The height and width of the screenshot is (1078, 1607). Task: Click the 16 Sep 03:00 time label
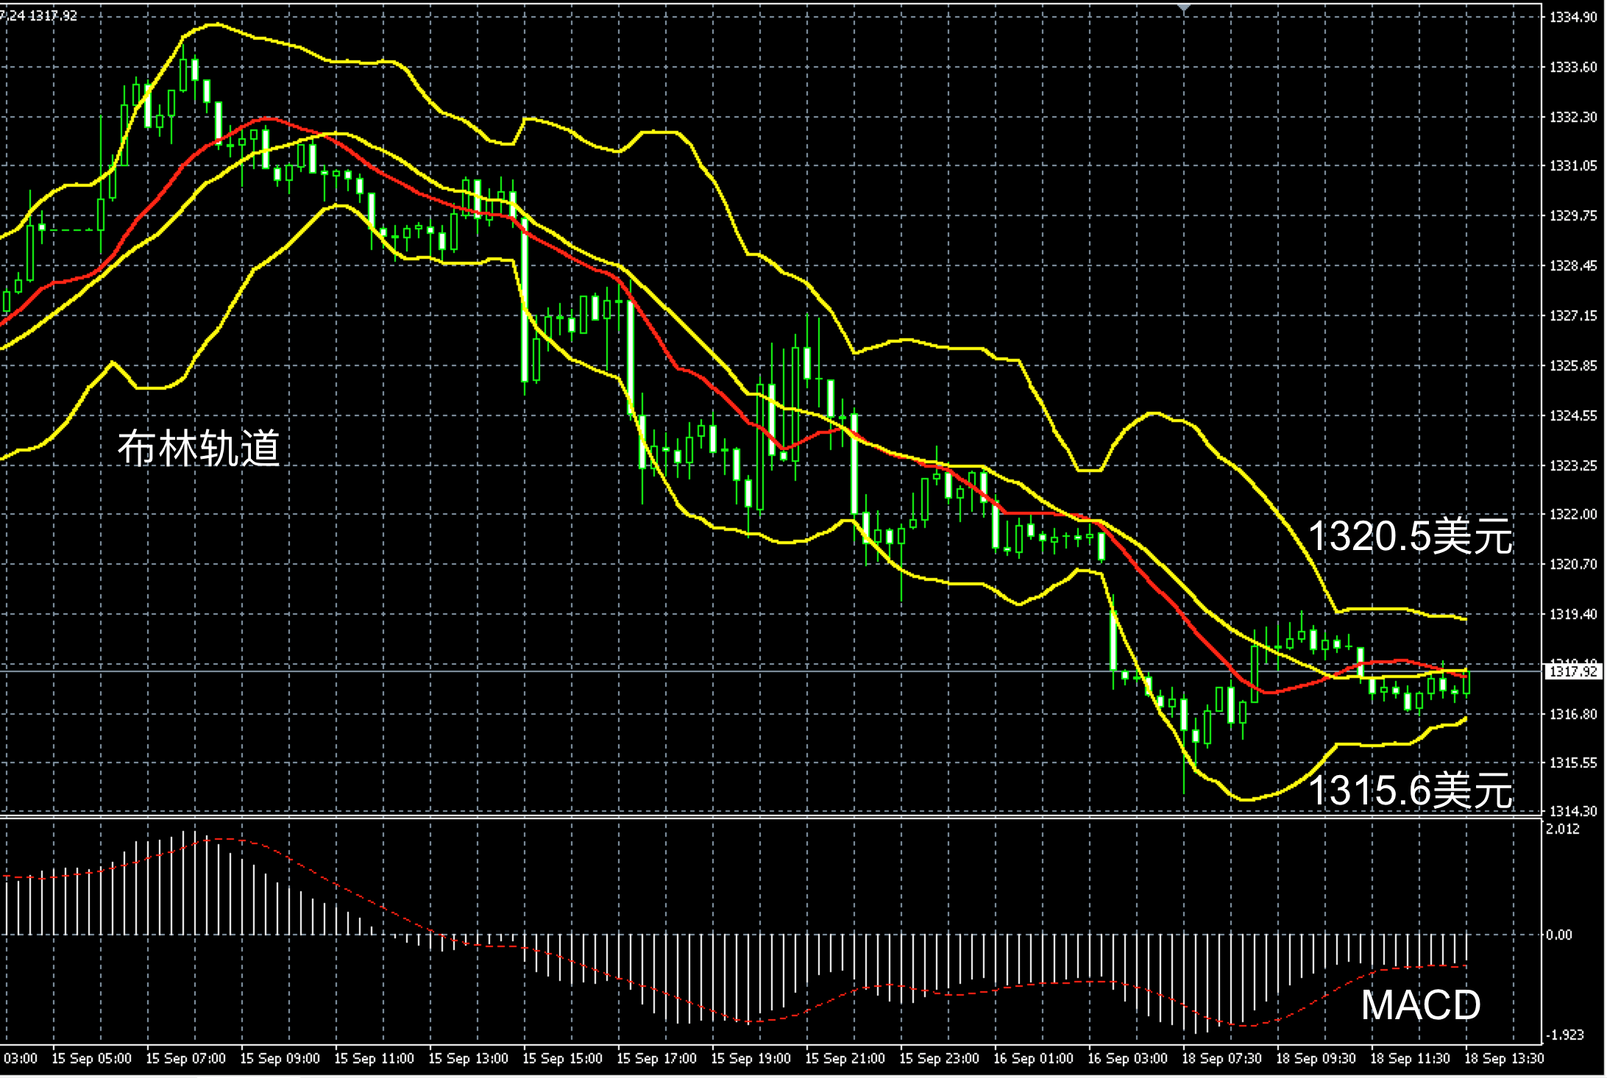click(1127, 1059)
